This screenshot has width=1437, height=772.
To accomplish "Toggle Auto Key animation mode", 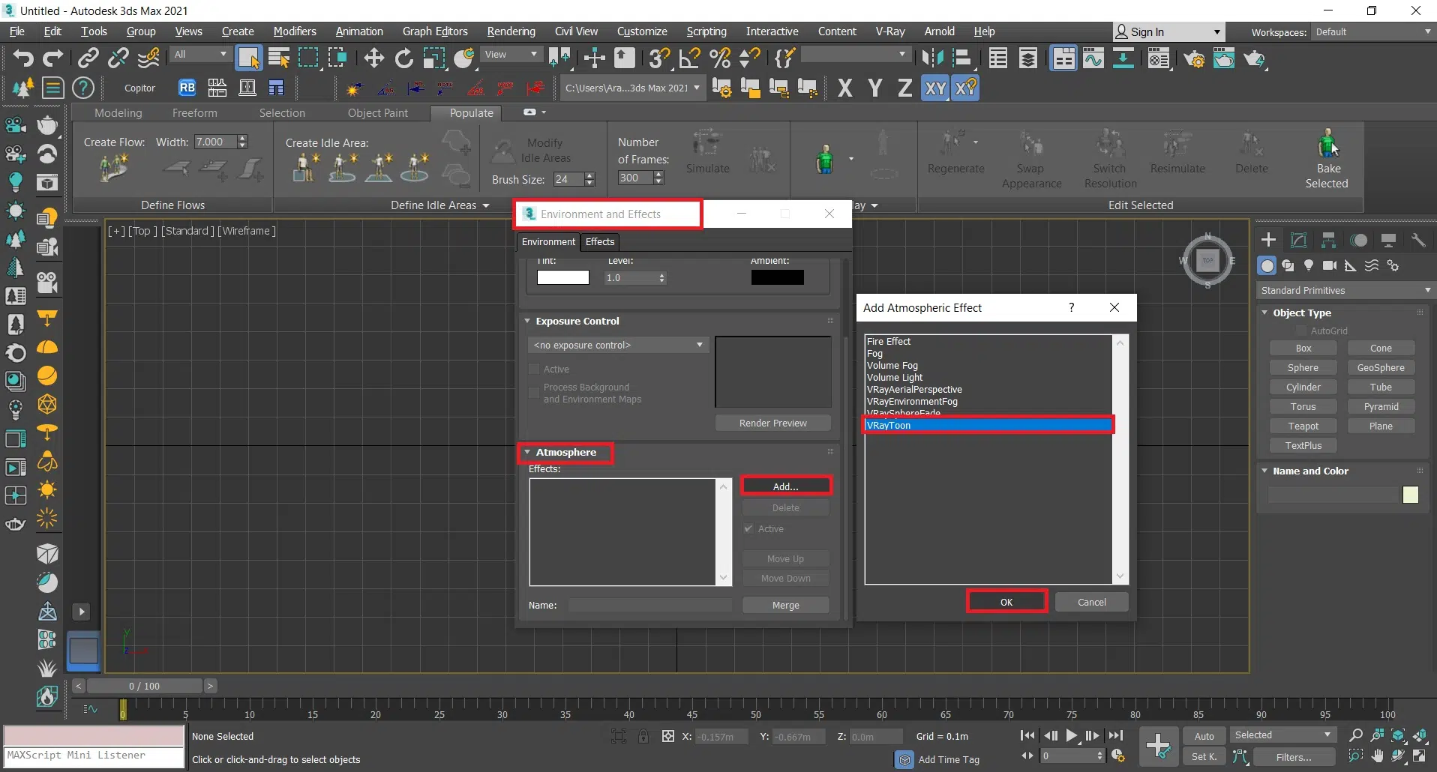I will point(1204,736).
